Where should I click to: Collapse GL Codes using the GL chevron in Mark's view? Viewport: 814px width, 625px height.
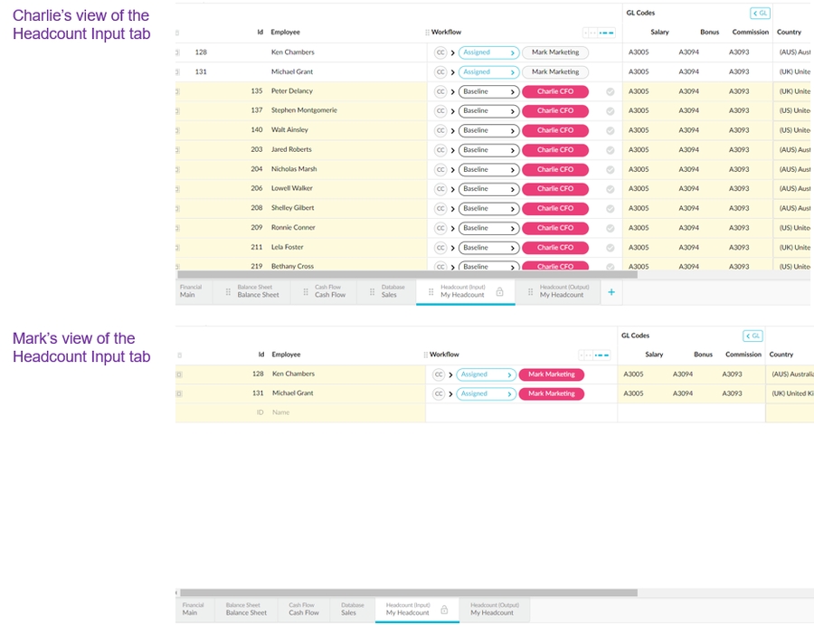753,336
